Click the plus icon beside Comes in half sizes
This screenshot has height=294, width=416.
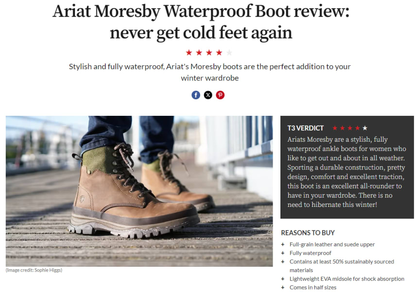tap(283, 287)
